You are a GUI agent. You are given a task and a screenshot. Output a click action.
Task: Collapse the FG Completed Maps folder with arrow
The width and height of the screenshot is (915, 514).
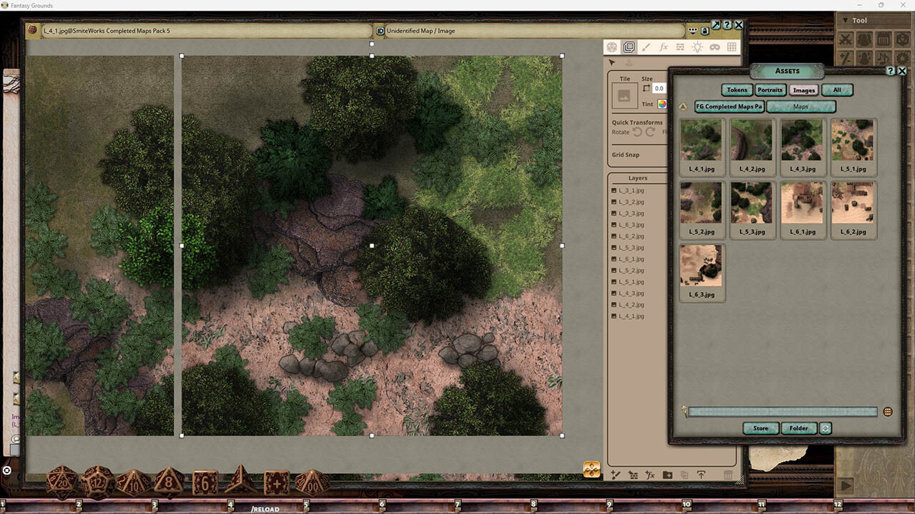point(684,106)
